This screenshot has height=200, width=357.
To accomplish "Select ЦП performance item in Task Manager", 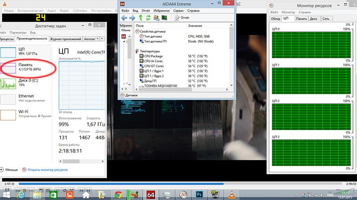I will pyautogui.click(x=25, y=52).
